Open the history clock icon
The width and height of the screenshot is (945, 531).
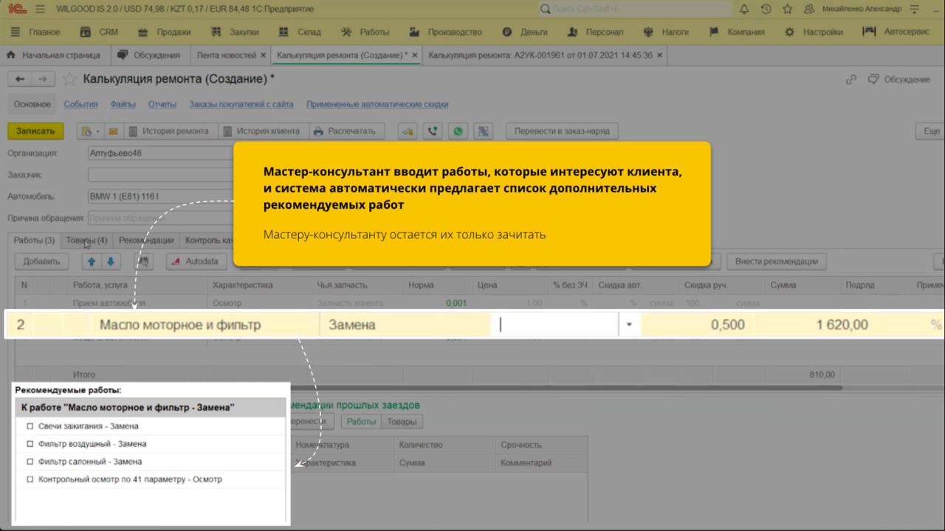click(x=766, y=9)
